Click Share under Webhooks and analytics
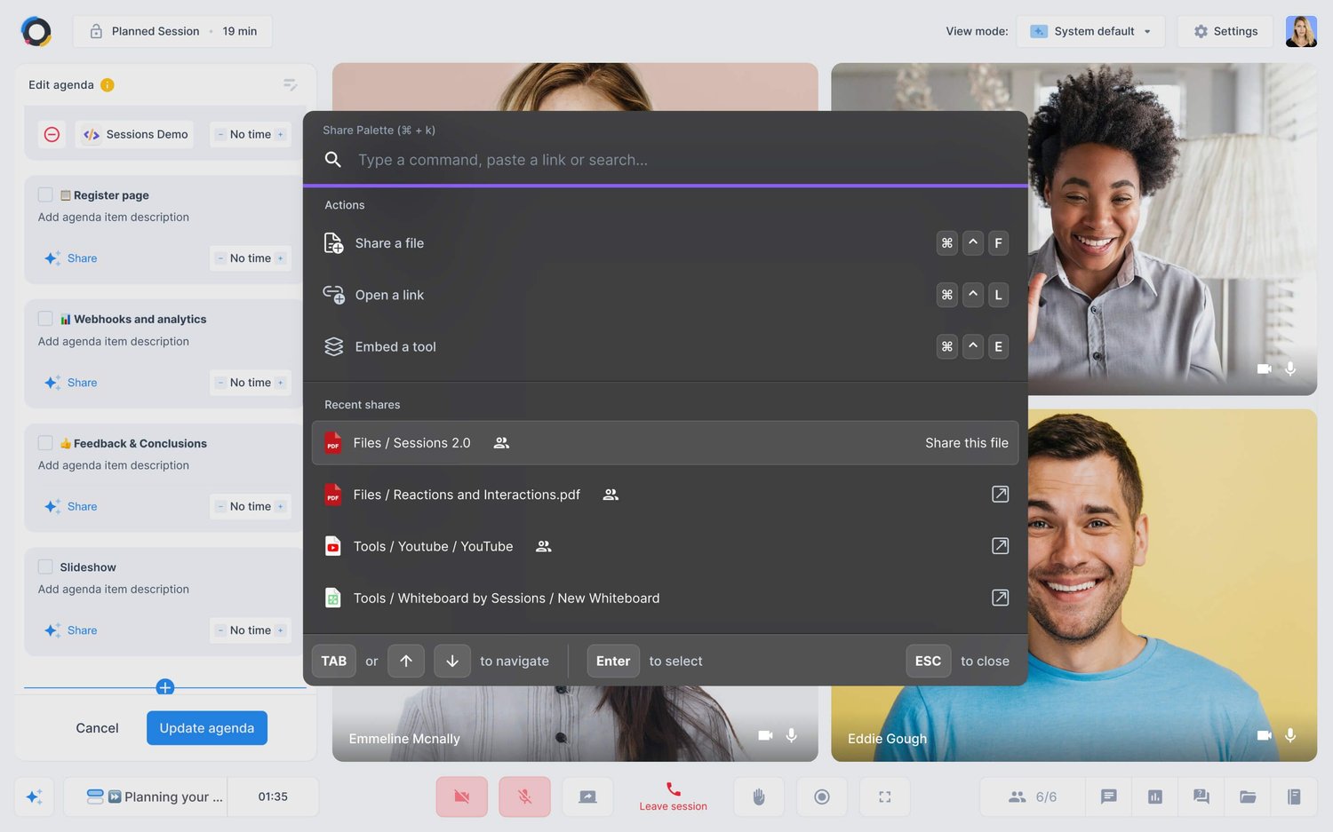This screenshot has width=1333, height=832. (x=71, y=383)
